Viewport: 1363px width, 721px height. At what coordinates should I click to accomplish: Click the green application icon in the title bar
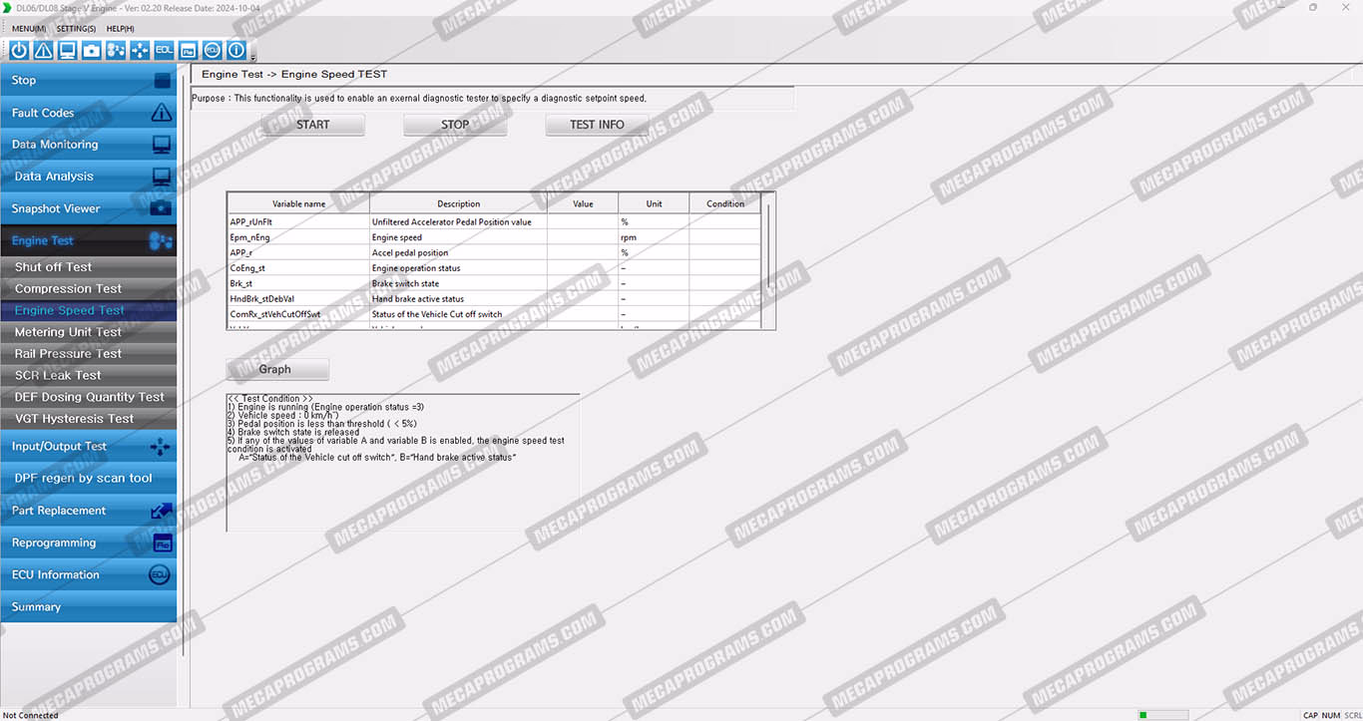click(x=8, y=8)
